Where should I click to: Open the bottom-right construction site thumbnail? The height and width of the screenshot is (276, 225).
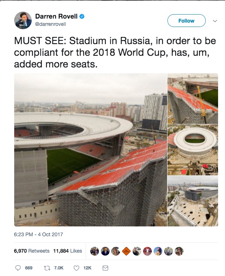pos(193,201)
